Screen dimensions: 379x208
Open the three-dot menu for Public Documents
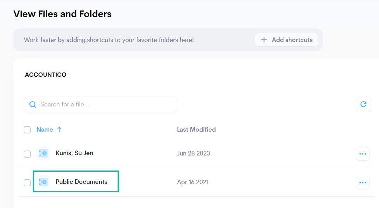[x=363, y=182]
